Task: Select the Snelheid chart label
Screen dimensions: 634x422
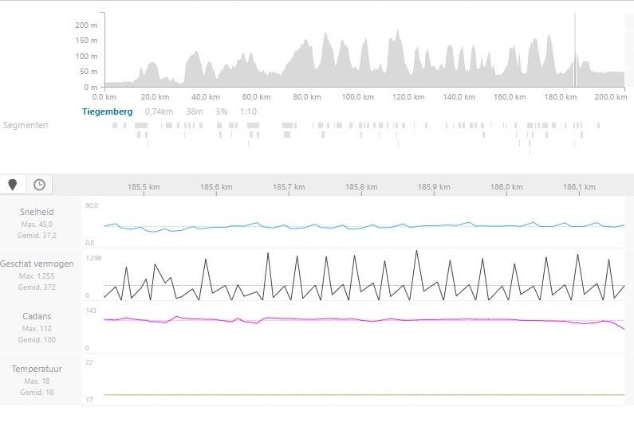Action: [37, 212]
